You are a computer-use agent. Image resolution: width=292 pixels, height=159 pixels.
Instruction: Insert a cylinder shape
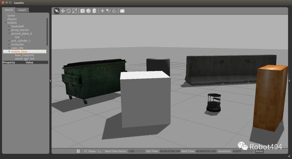tap(94, 11)
